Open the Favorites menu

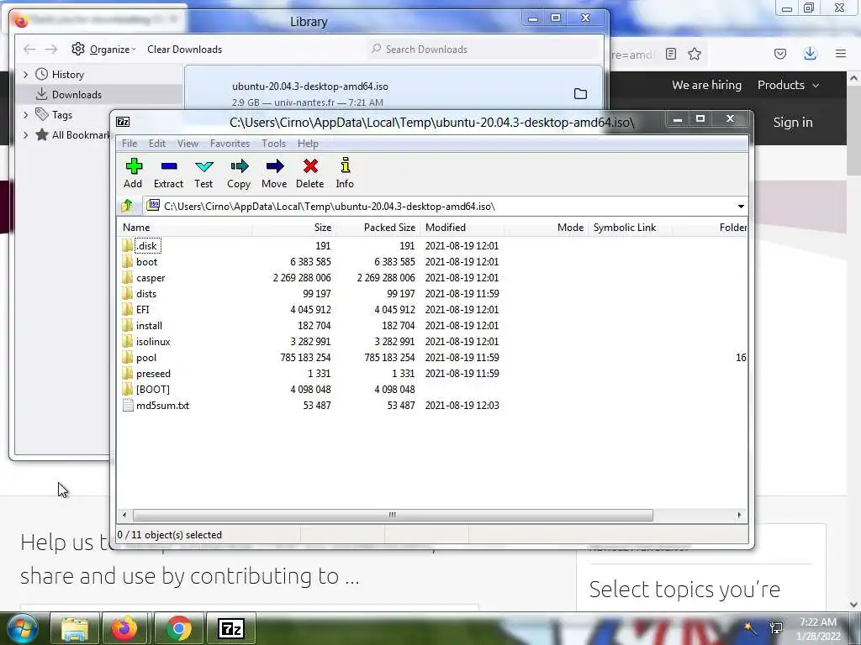click(230, 143)
